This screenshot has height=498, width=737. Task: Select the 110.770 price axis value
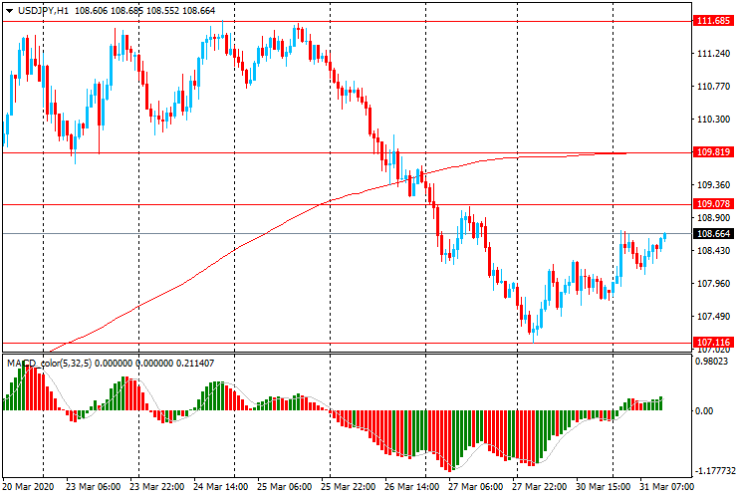tap(713, 87)
